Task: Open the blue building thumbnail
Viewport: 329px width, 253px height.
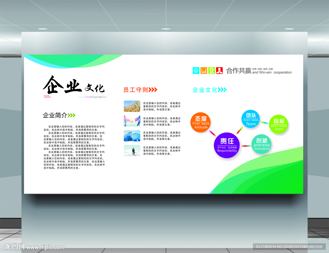Action: tap(132, 136)
